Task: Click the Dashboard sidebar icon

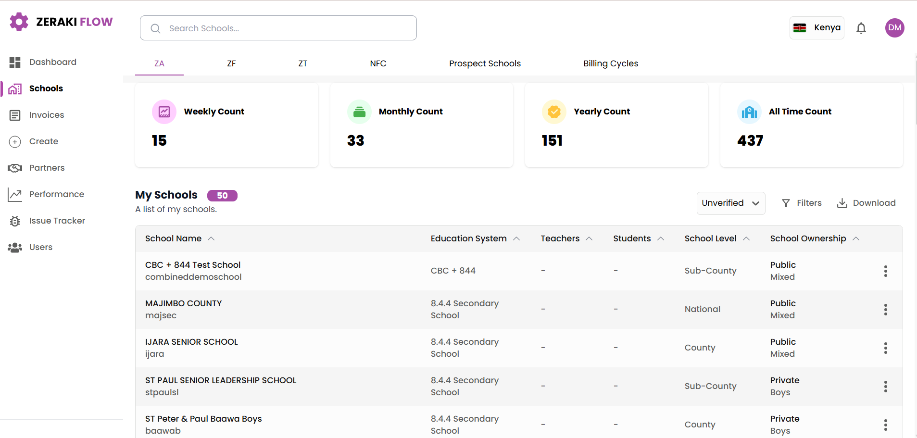Action: coord(15,62)
